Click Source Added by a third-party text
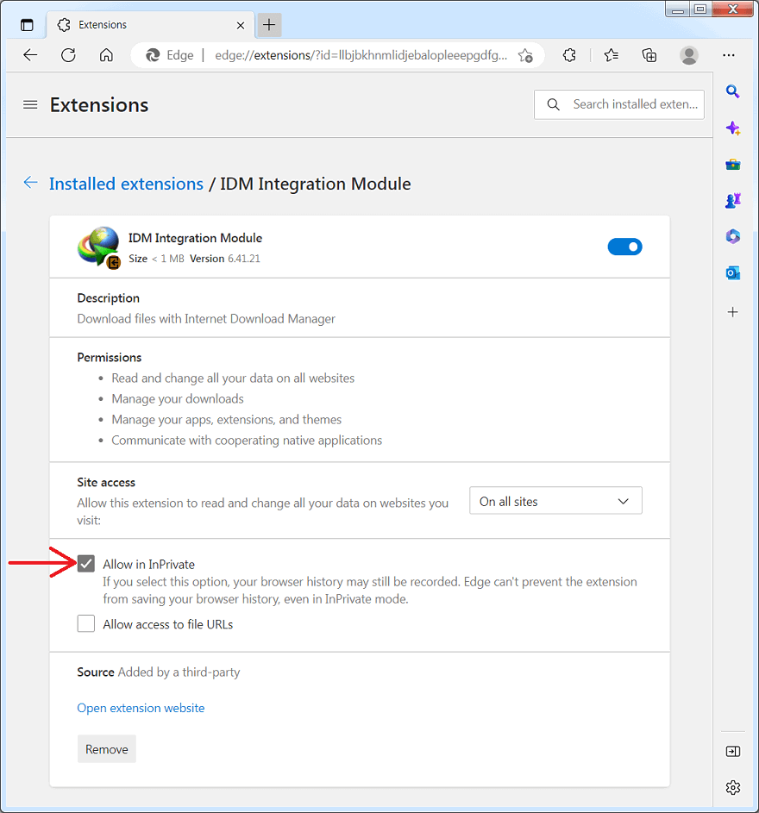The image size is (759, 813). [158, 672]
